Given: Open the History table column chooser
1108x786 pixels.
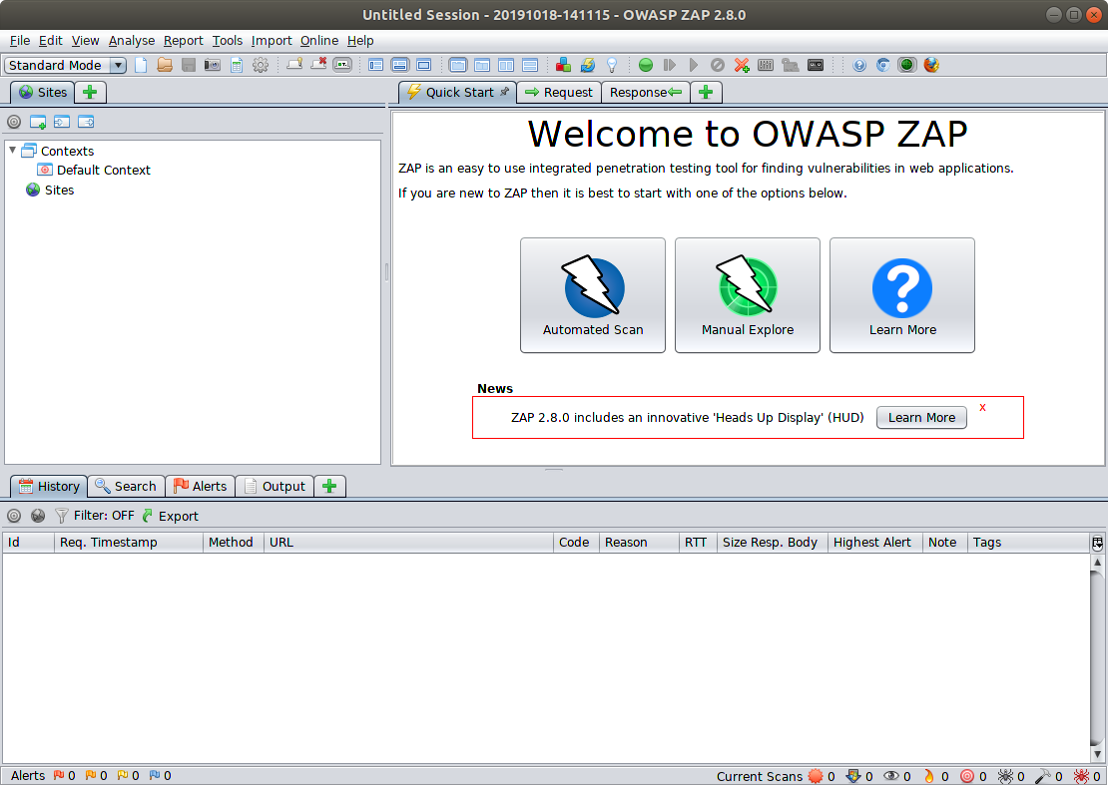Looking at the screenshot, I should [1097, 543].
